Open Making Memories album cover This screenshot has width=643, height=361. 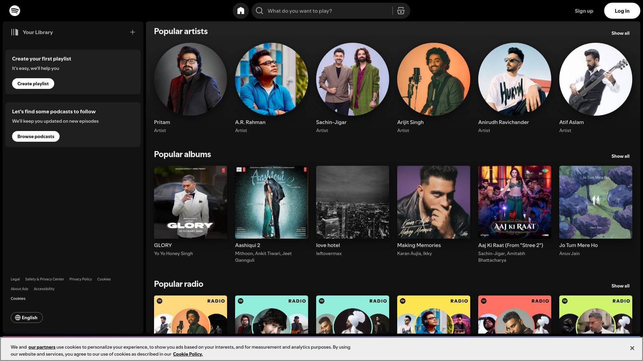tap(434, 202)
